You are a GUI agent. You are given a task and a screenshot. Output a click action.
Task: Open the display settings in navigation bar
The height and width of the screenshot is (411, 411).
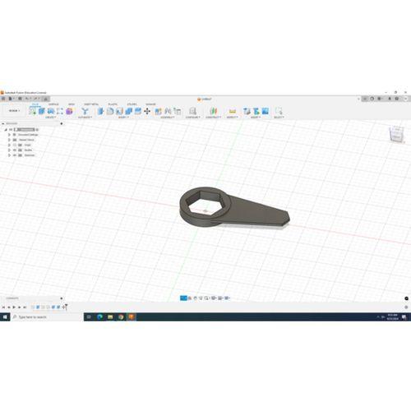[x=214, y=298]
